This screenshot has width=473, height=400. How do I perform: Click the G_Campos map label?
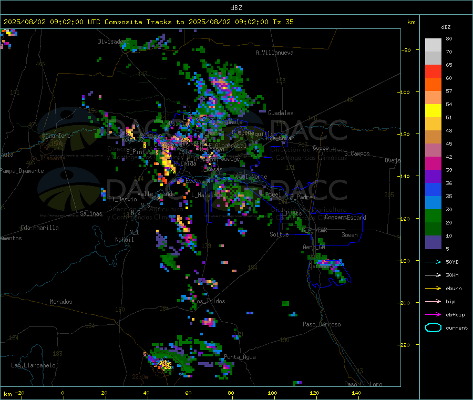[x=357, y=153]
